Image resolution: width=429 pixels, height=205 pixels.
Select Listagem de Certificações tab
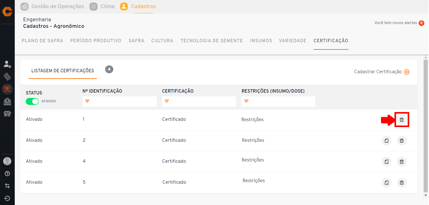(x=62, y=71)
